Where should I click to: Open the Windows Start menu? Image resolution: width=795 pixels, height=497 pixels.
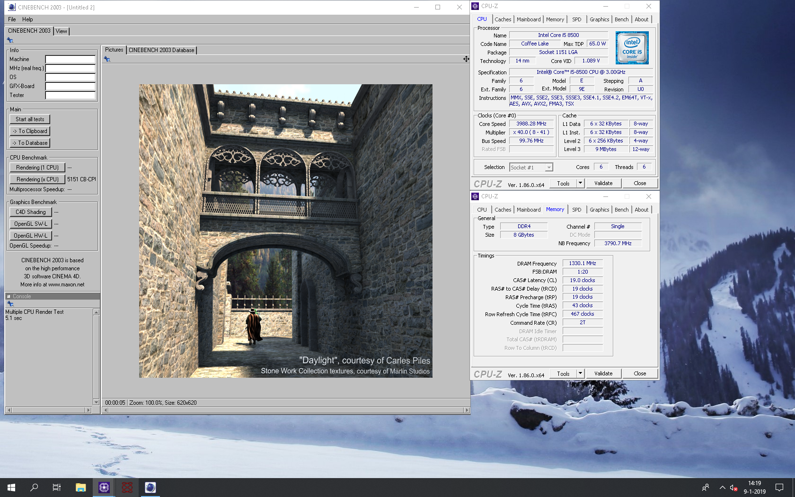tap(11, 488)
